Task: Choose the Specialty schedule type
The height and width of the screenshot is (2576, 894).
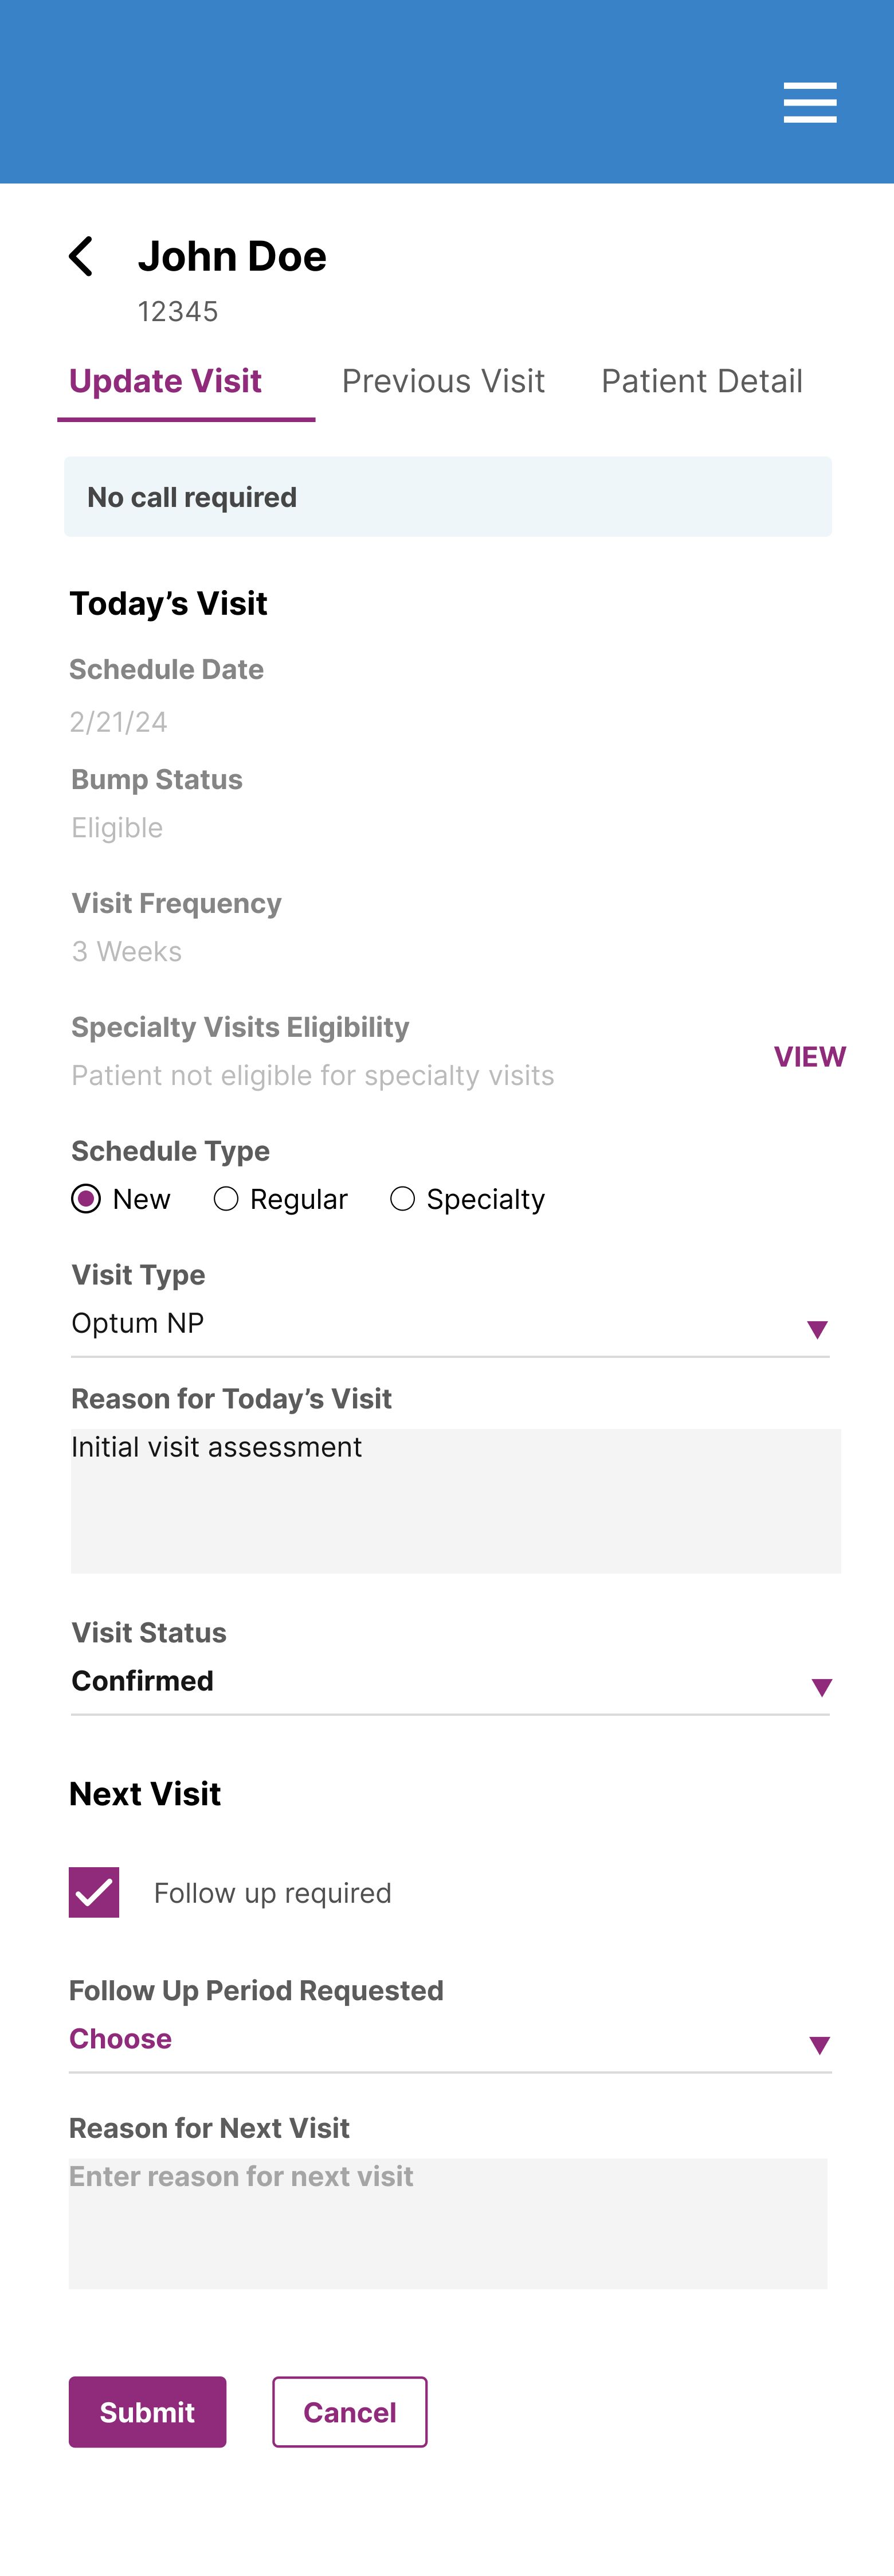Action: 402,1198
